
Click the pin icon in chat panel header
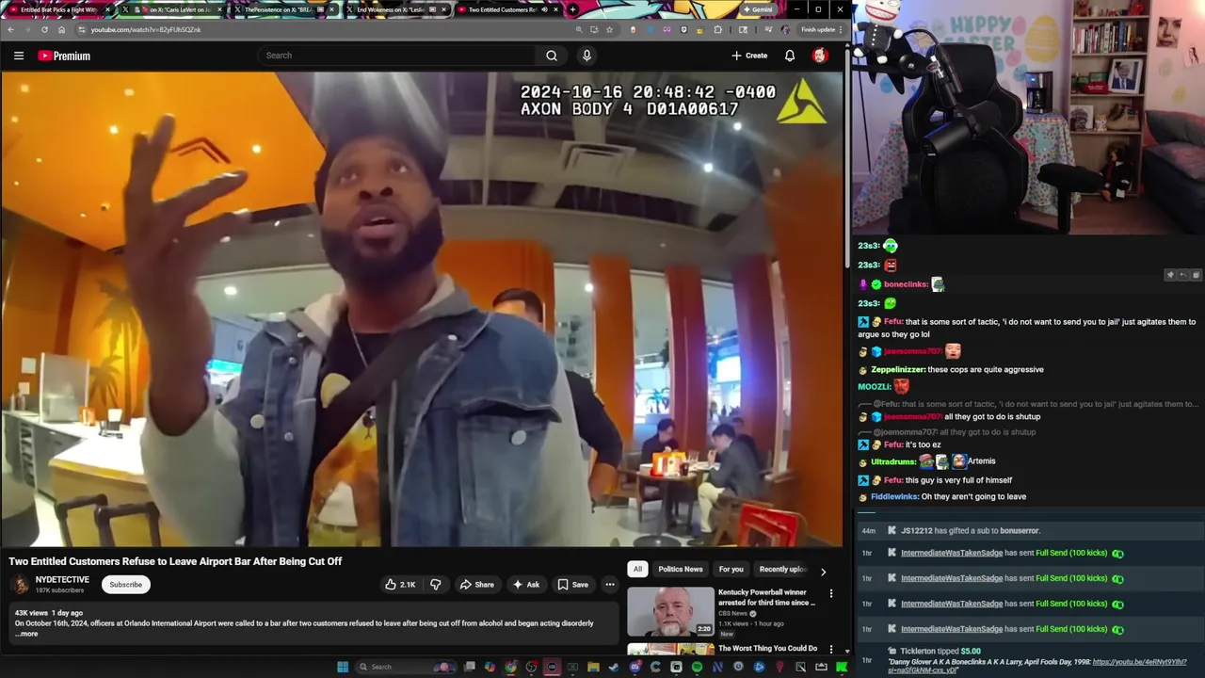coord(1170,275)
